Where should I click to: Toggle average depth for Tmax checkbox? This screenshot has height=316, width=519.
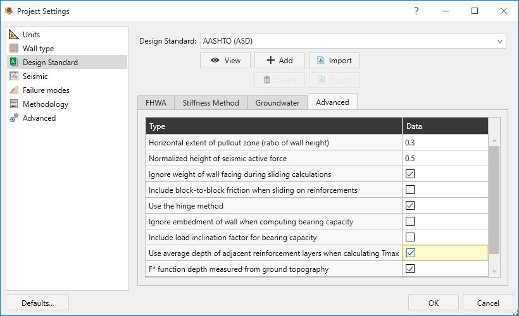pyautogui.click(x=411, y=253)
